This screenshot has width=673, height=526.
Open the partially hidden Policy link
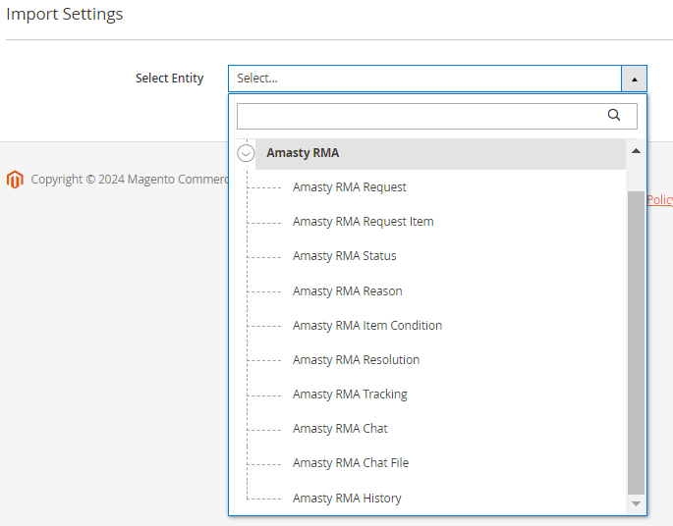pos(659,200)
